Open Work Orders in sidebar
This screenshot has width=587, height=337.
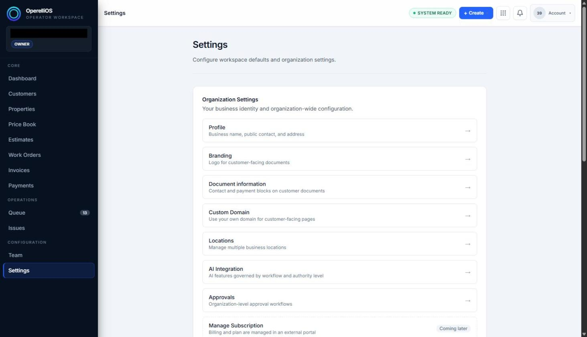click(49, 155)
